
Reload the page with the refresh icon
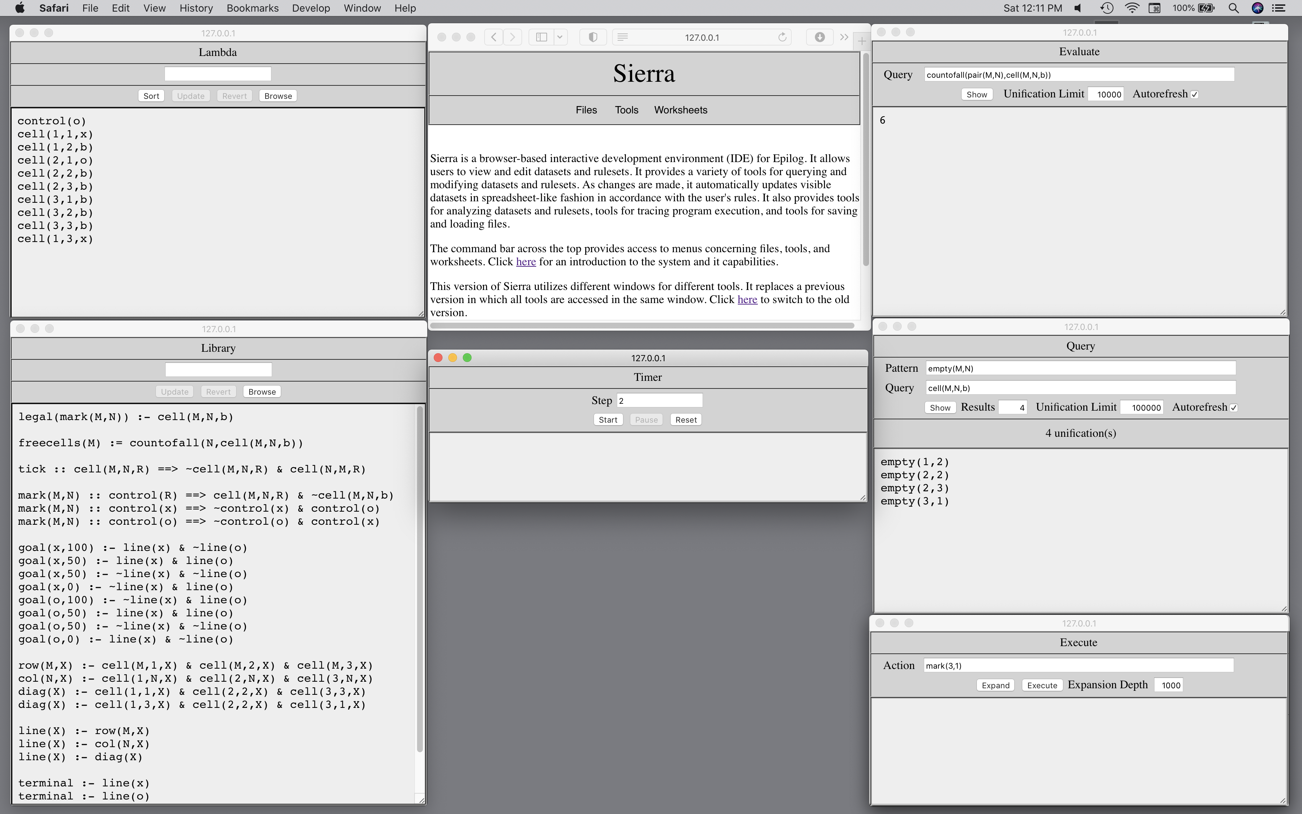(x=782, y=37)
